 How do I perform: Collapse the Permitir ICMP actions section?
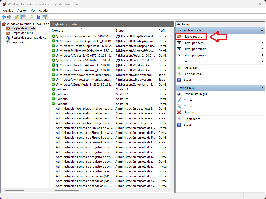(262, 88)
